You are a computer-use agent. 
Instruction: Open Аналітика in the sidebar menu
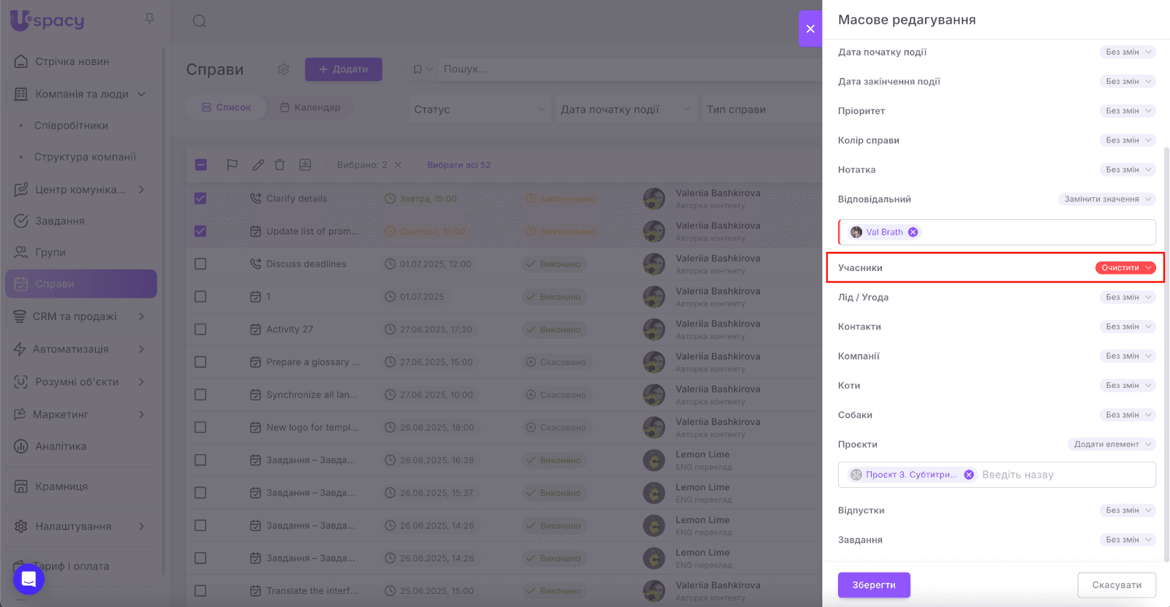click(x=61, y=446)
